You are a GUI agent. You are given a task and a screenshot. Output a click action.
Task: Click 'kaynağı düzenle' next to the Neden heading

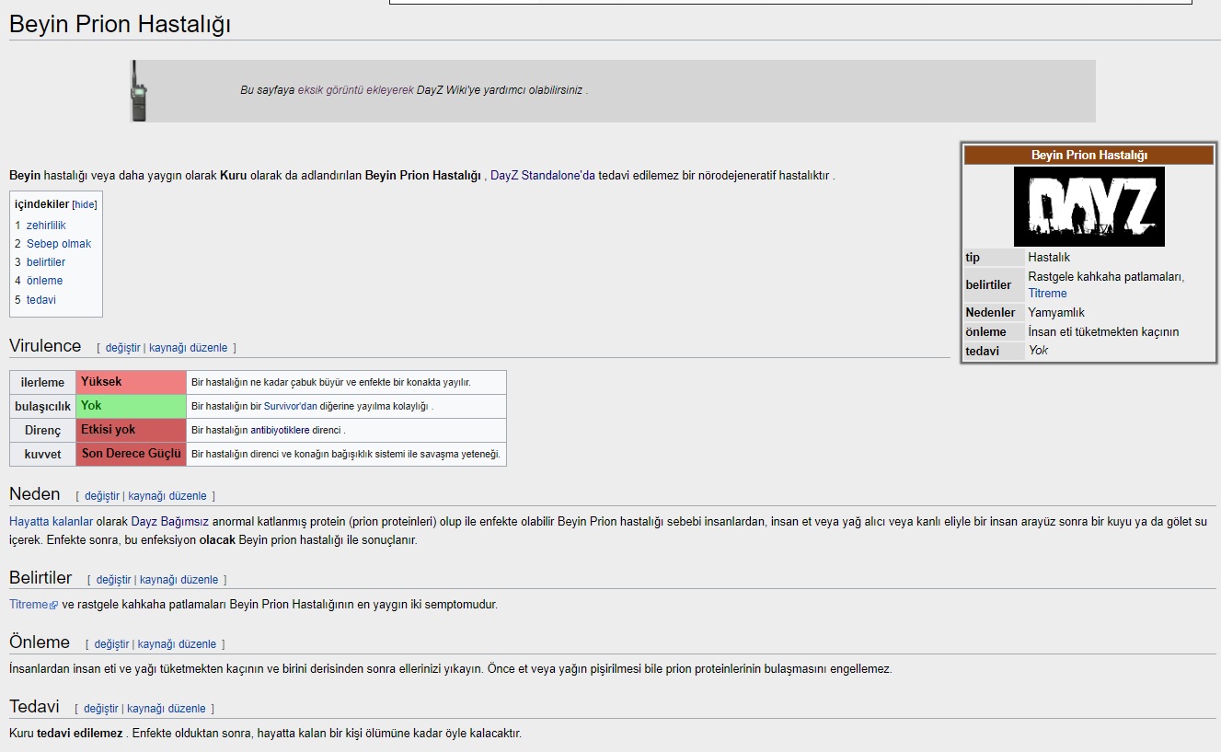167,496
